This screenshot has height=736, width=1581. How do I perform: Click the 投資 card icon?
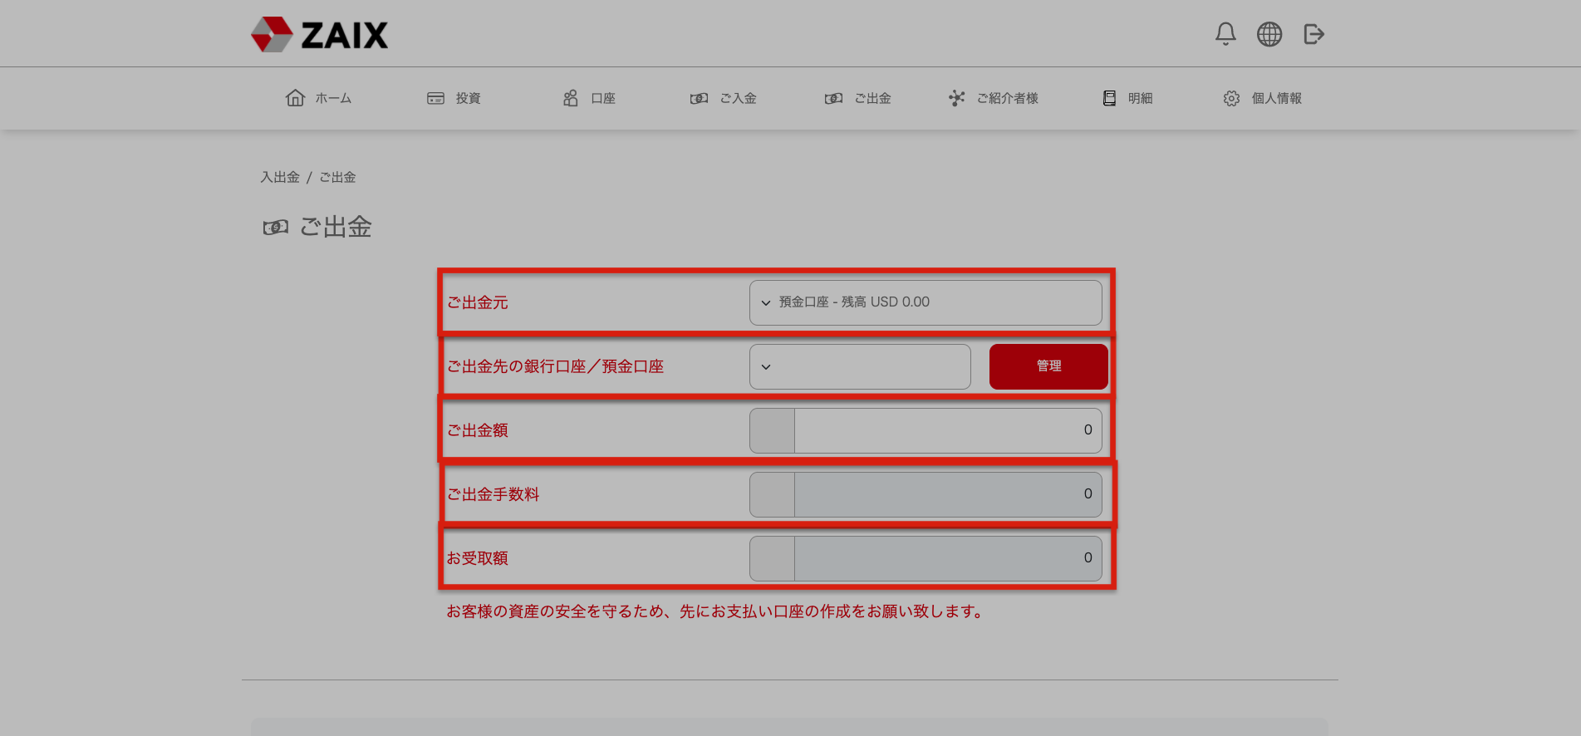[x=435, y=98]
